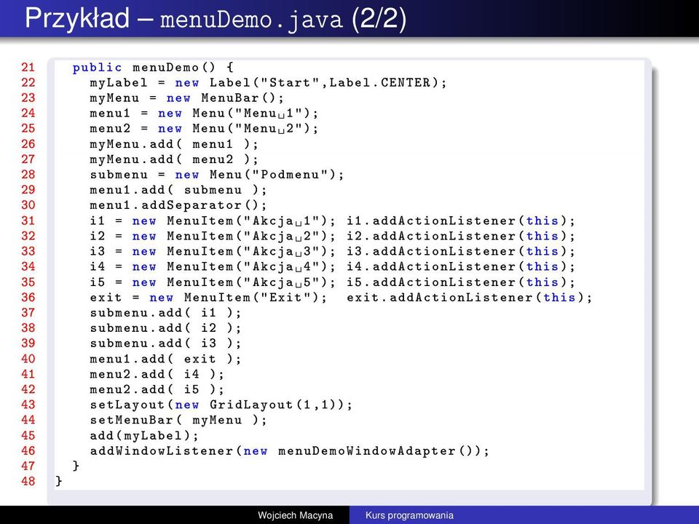Click the line 'submenu = new Menu("Podmenu");'
The image size is (699, 524).
pyautogui.click(x=217, y=175)
